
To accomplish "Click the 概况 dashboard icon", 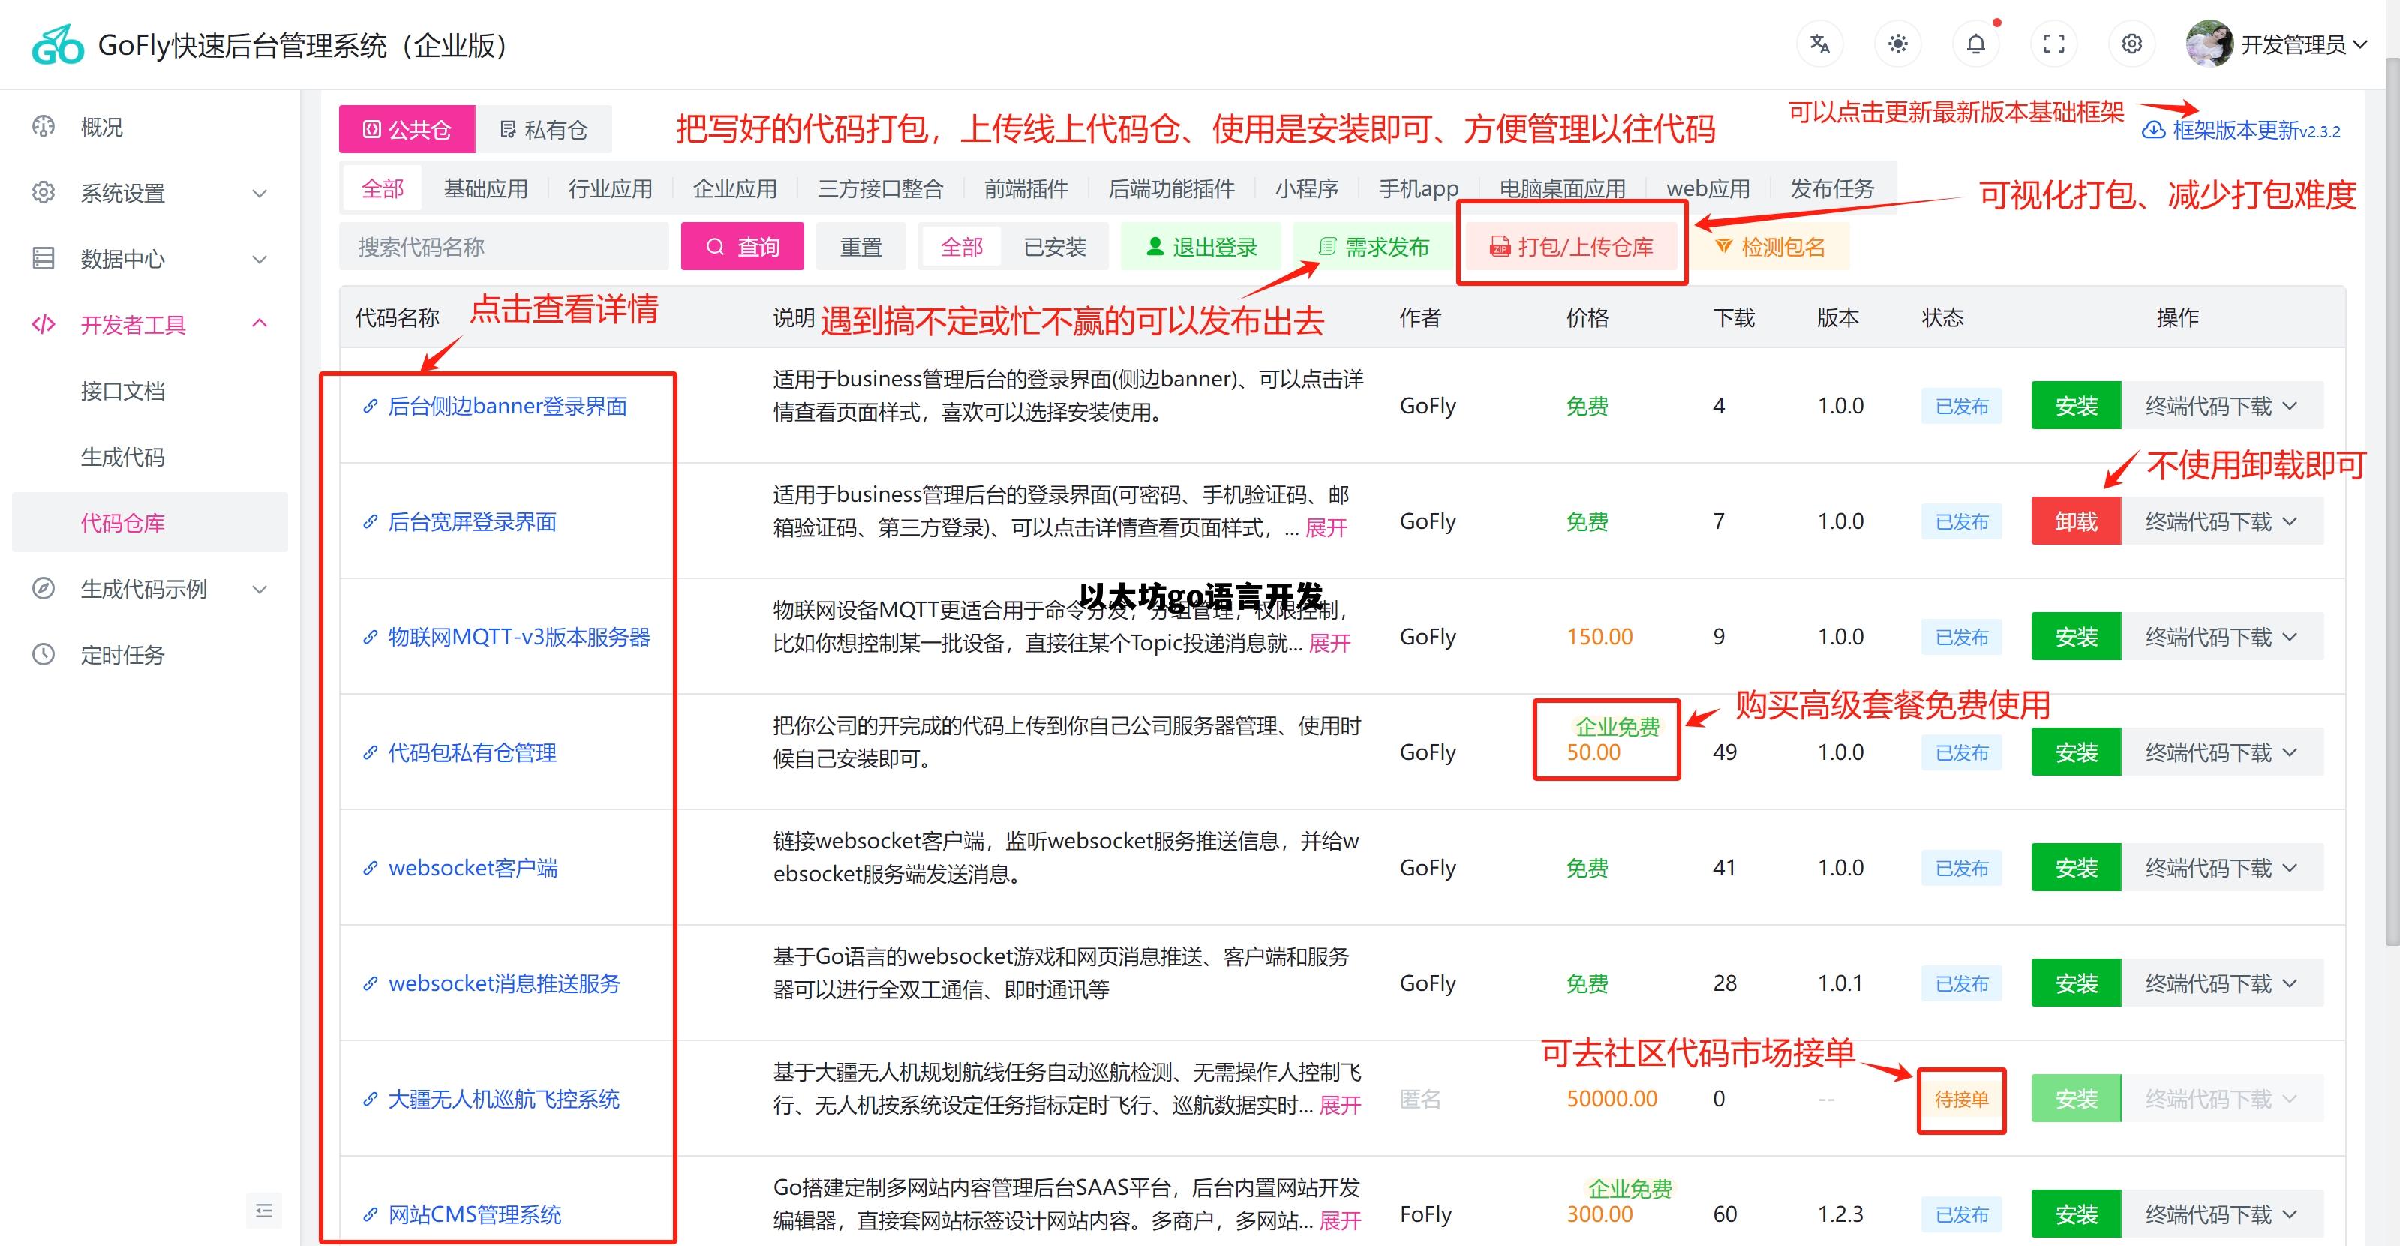I will click(x=43, y=127).
